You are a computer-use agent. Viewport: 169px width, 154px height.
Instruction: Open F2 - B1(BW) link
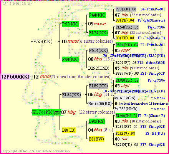[x=155, y=134]
